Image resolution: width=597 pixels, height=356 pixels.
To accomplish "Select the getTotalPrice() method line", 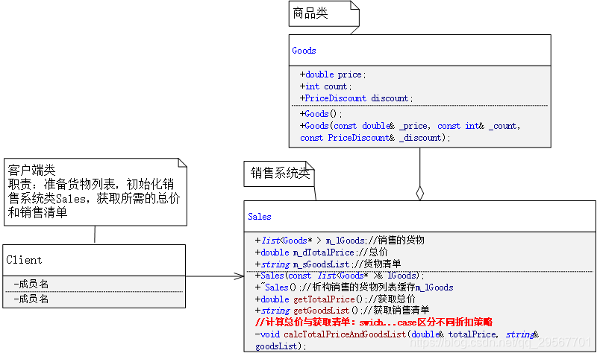I will 335,299.
